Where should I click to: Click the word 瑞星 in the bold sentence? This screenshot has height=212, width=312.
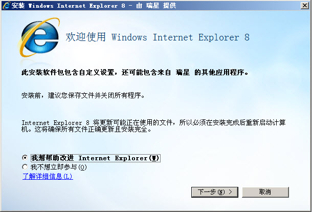pyautogui.click(x=183, y=72)
